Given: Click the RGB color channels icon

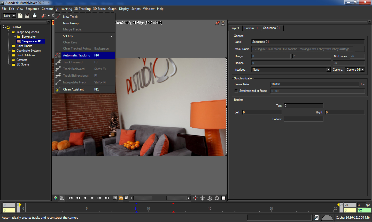Looking at the screenshot, I should [x=55, y=198].
